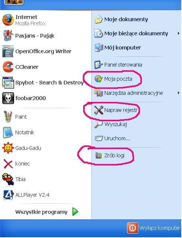This screenshot has height=238, width=182.
Task: Open the foobar2000 alien icon
Action: pyautogui.click(x=8, y=98)
